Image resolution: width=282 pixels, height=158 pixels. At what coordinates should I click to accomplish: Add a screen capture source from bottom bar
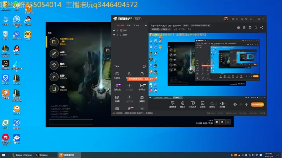(173, 104)
